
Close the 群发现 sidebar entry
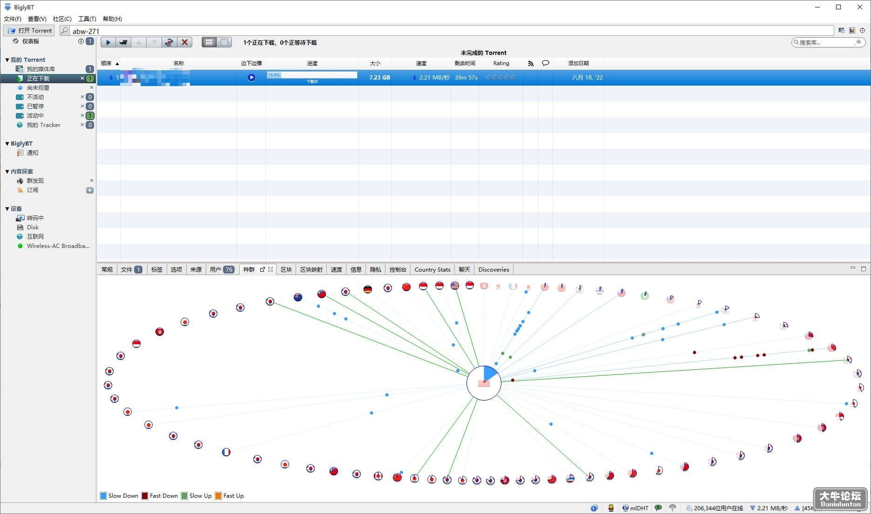(91, 180)
